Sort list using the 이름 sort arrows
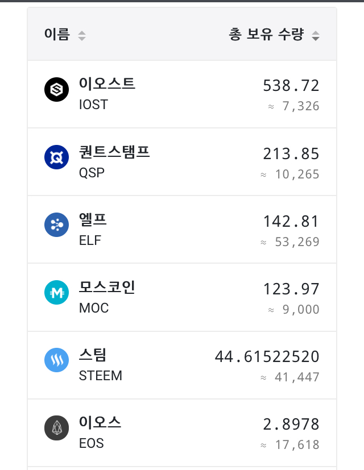The width and height of the screenshot is (364, 470). (82, 36)
